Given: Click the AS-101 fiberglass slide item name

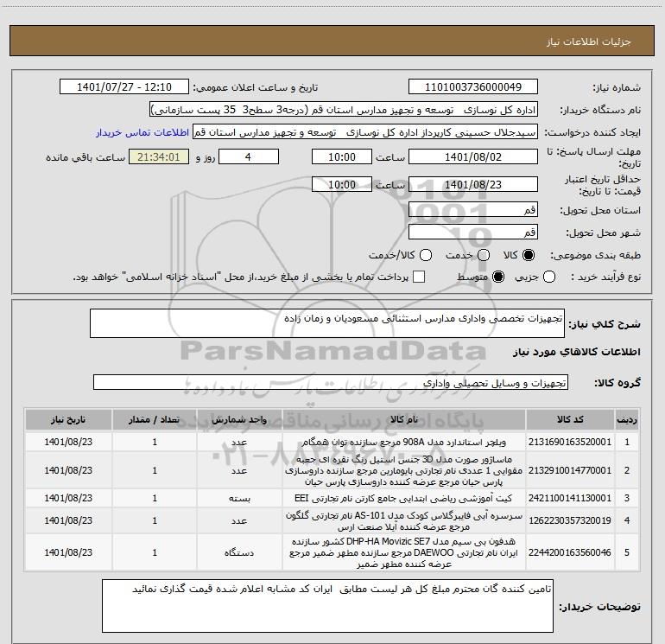Looking at the screenshot, I should point(404,521).
